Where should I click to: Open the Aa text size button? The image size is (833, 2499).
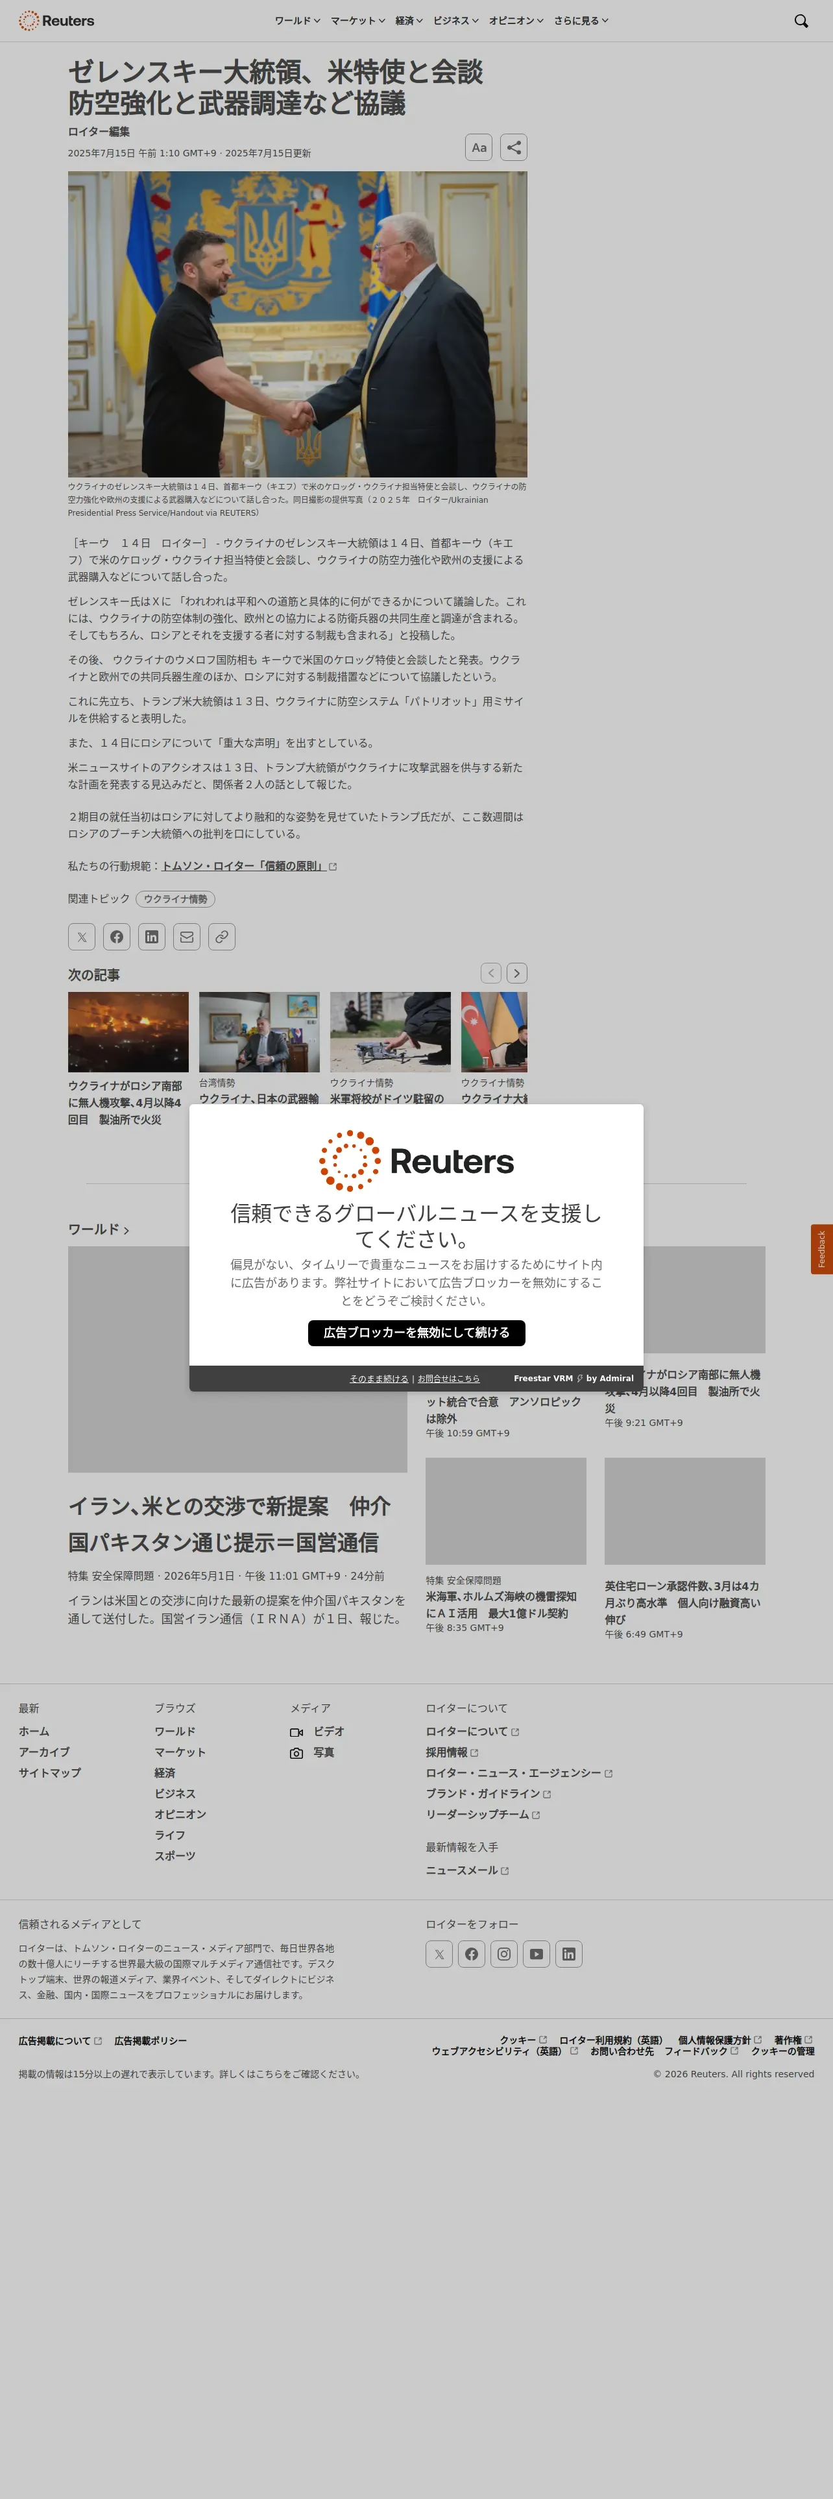(x=479, y=147)
